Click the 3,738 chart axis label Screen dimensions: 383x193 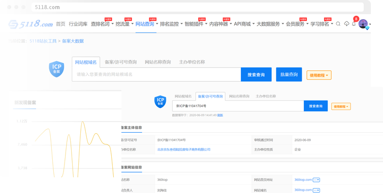(x=22, y=168)
